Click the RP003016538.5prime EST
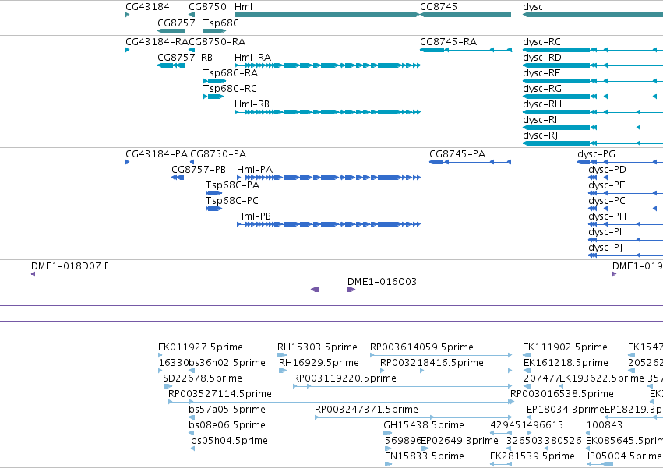 tap(513, 402)
